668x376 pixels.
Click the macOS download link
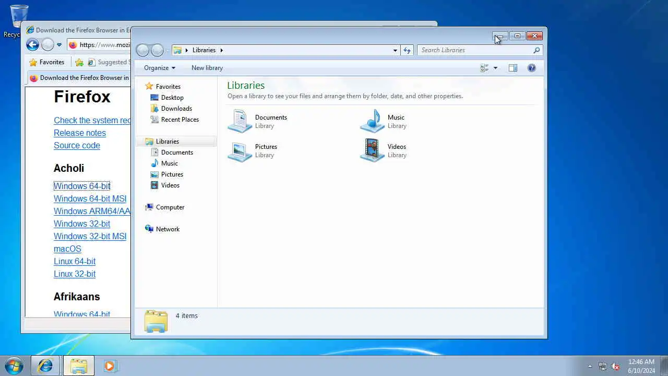(x=67, y=249)
